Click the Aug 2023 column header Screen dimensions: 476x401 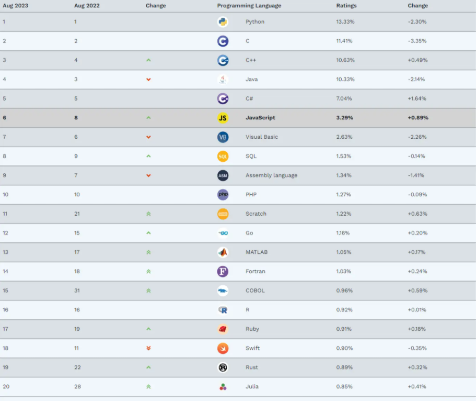[15, 6]
